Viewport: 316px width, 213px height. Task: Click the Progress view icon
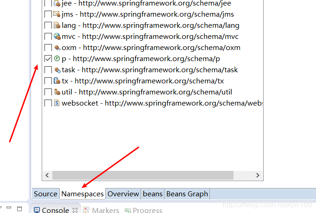click(128, 211)
